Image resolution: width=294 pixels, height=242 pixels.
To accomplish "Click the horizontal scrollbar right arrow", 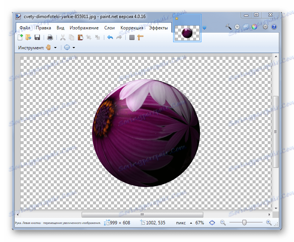I will pos(269,215).
